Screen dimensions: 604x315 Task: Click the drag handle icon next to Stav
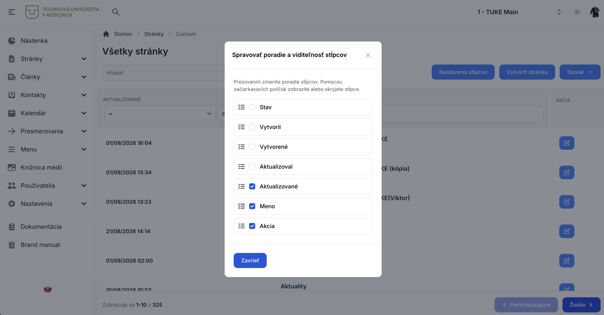(242, 107)
